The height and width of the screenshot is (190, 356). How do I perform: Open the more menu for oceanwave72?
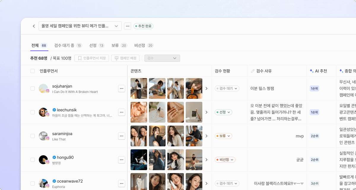(x=122, y=183)
